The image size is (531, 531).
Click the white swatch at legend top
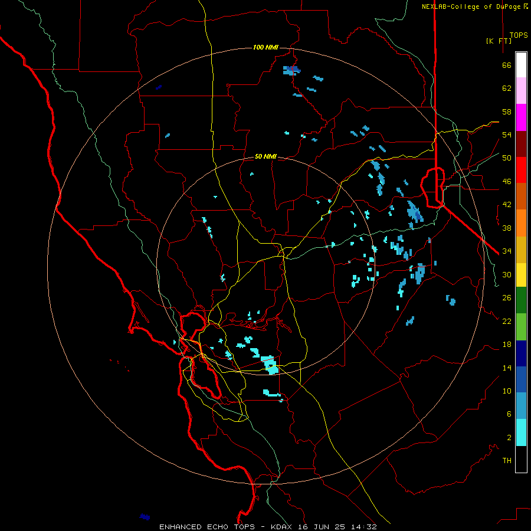(x=521, y=65)
